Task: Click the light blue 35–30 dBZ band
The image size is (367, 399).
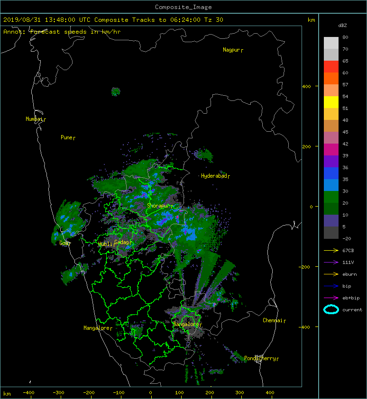Action: point(331,185)
